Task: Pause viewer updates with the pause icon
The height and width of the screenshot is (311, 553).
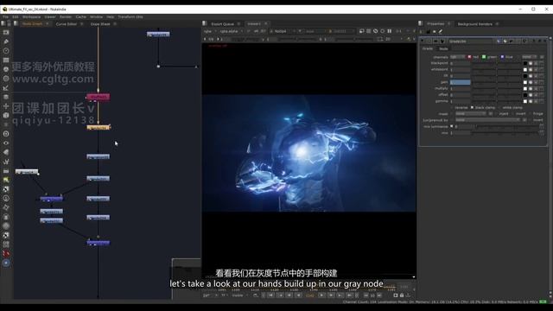Action: coord(390,31)
